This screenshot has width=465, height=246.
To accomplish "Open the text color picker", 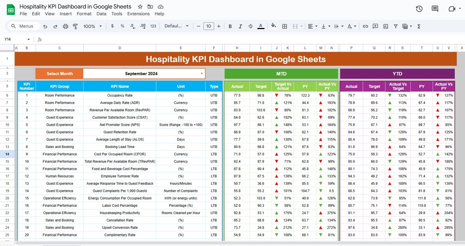I will [x=261, y=26].
